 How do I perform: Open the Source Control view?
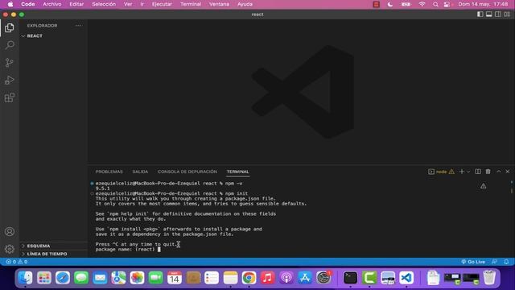click(10, 63)
